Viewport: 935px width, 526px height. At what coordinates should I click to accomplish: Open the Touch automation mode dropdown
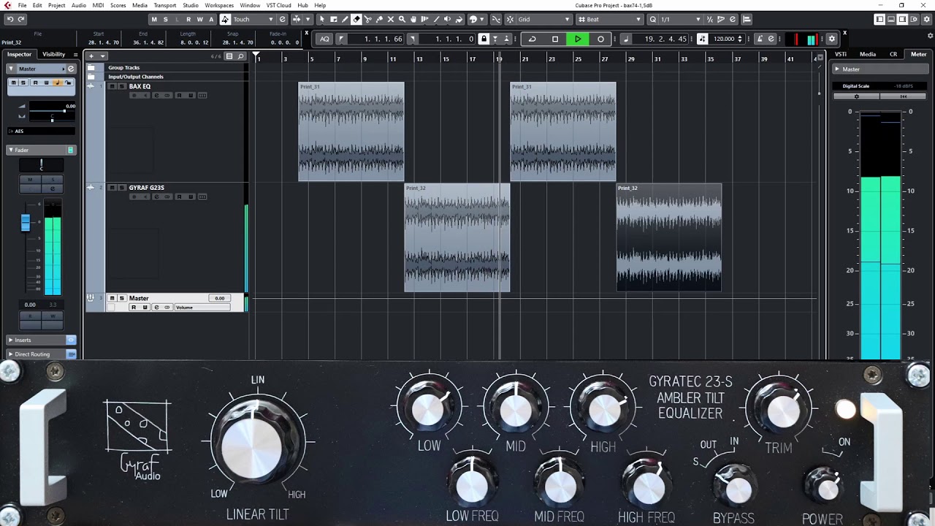coord(253,19)
